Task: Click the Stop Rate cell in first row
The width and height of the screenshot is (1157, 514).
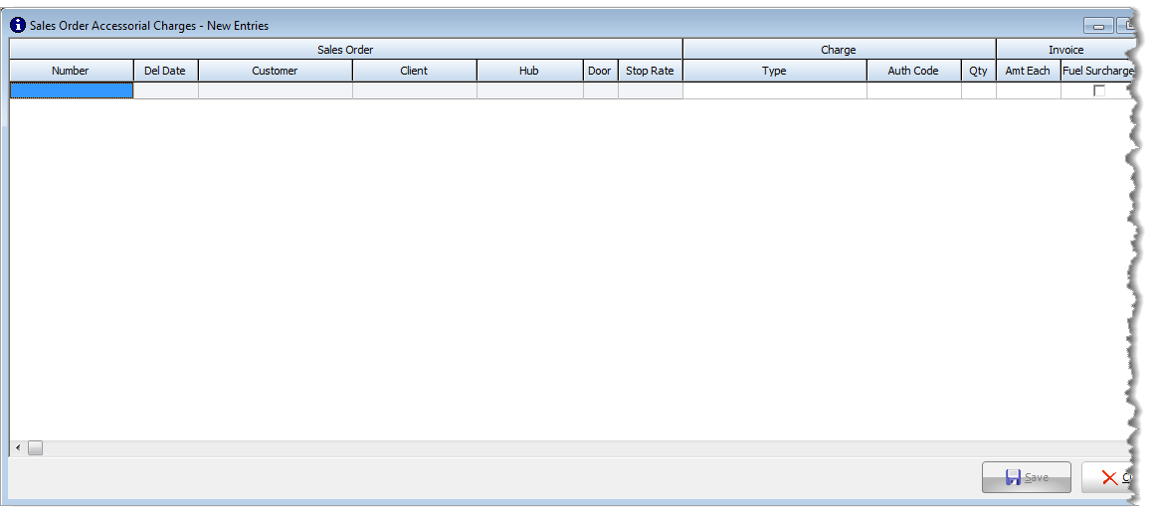Action: point(650,90)
